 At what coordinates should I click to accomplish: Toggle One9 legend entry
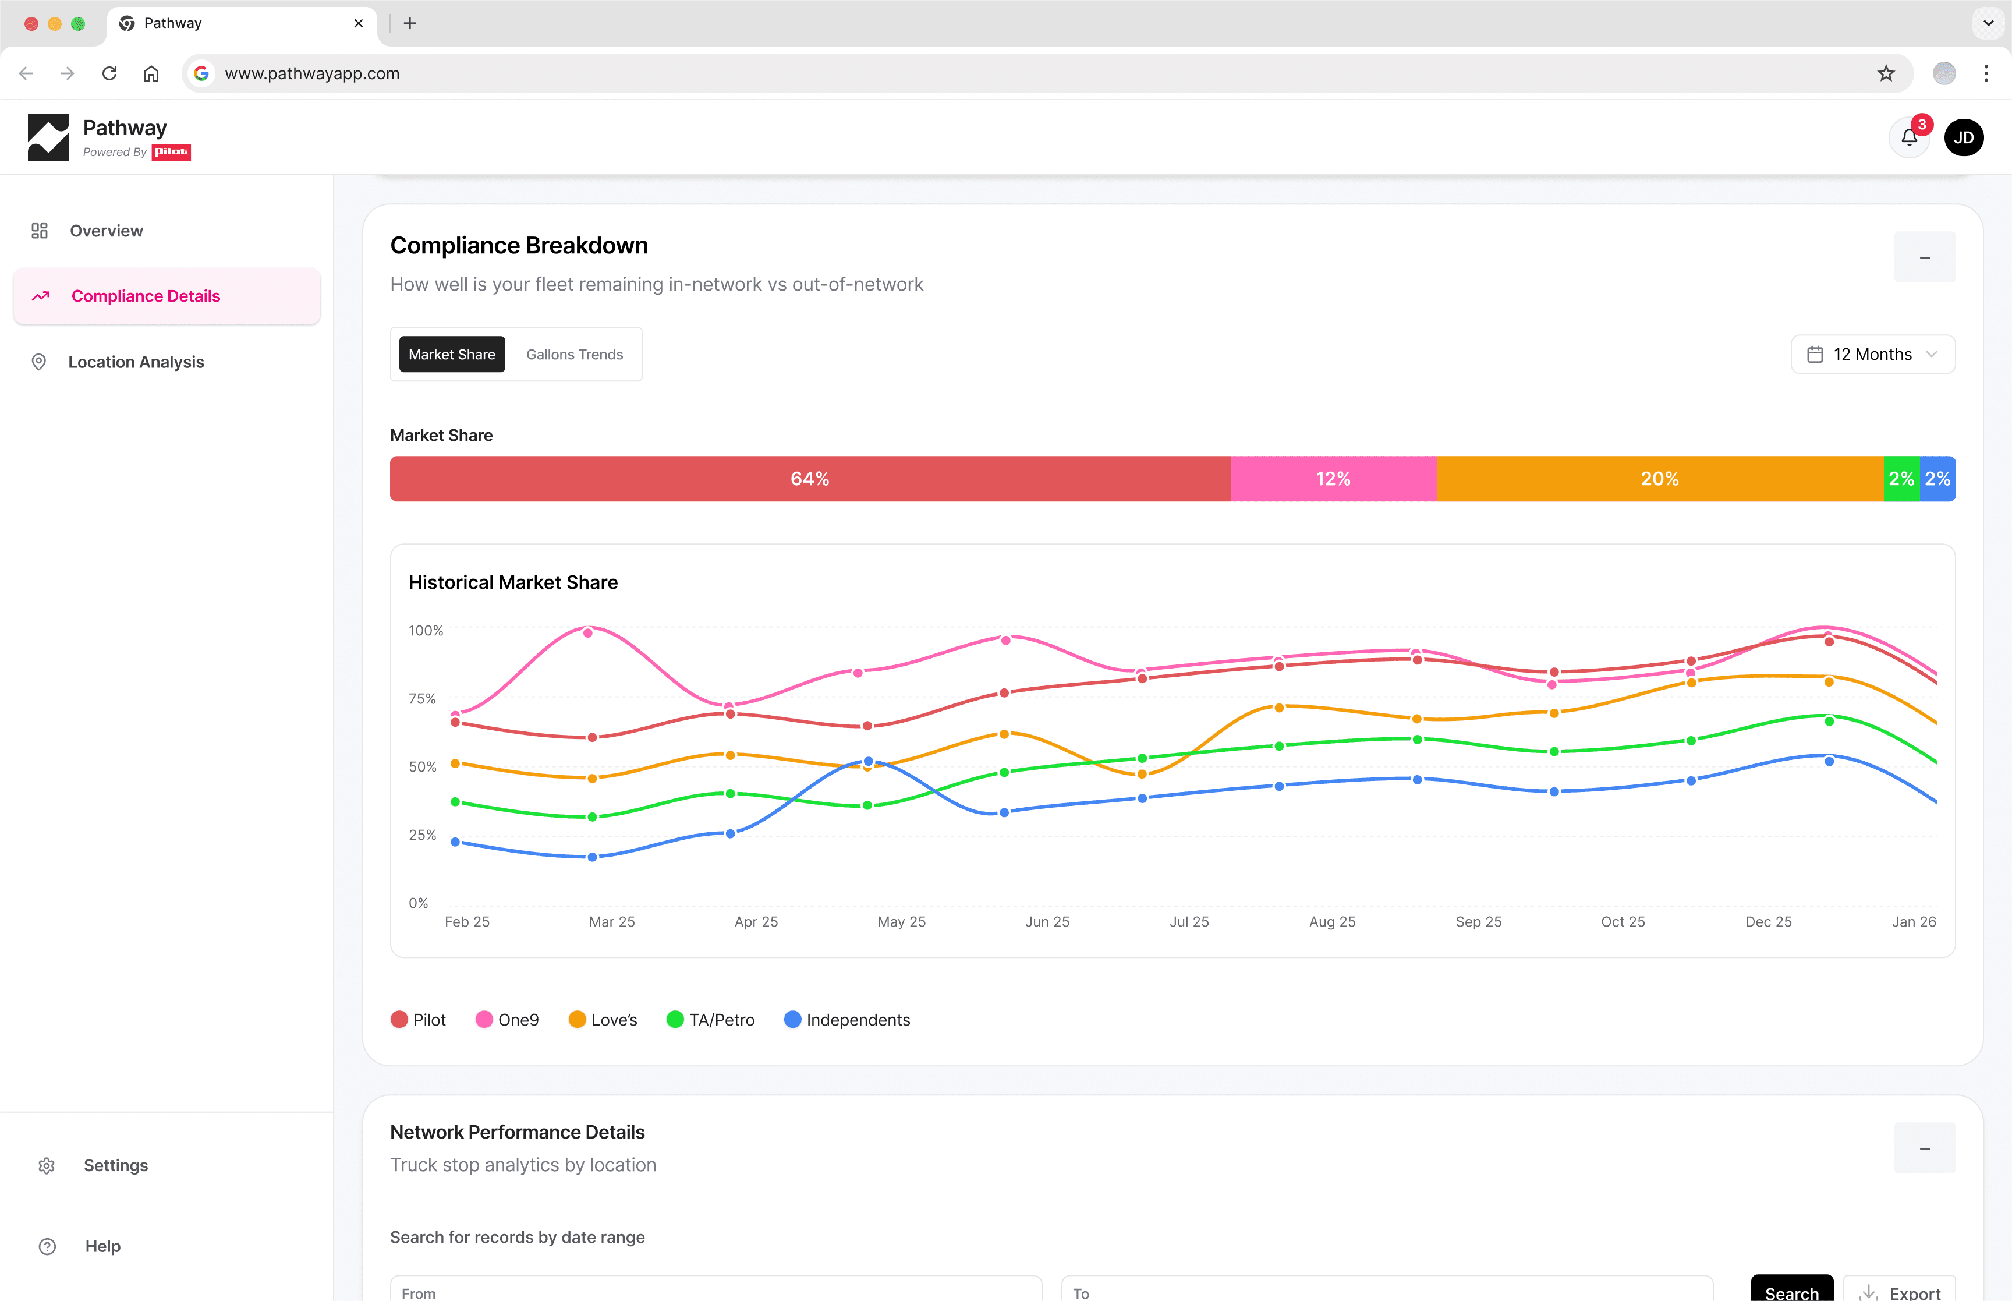(x=506, y=1020)
